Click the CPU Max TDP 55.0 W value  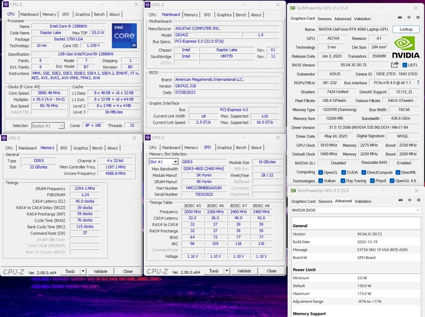tap(98, 33)
